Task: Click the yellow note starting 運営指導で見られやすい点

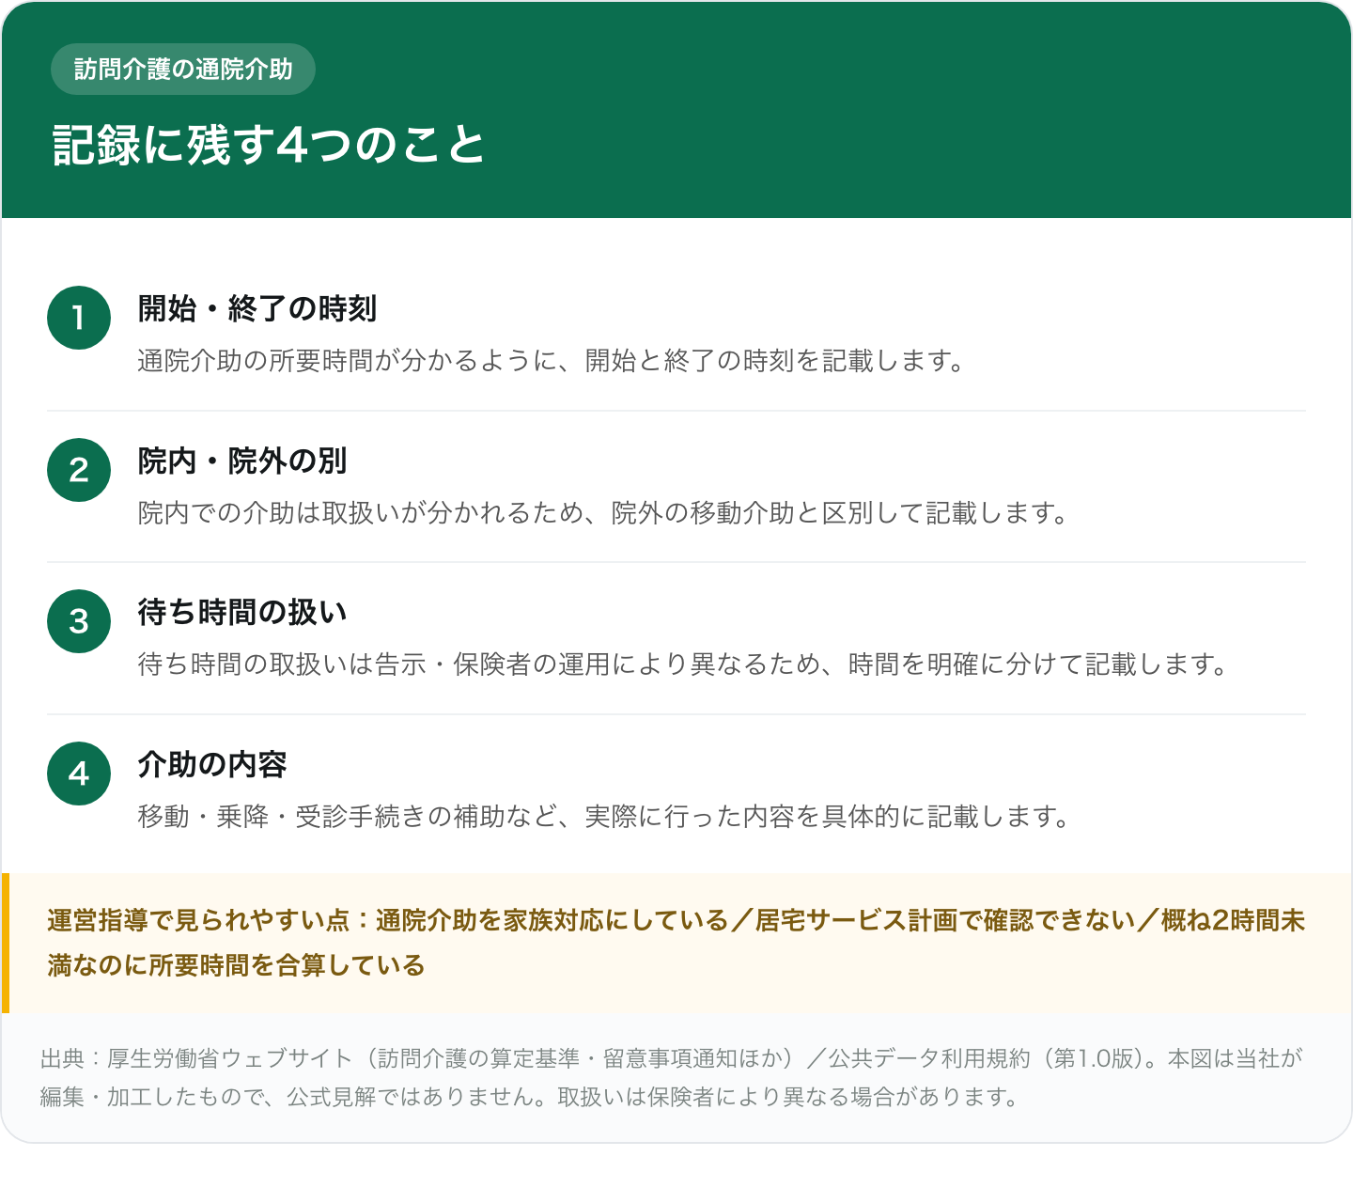Action: (x=676, y=943)
